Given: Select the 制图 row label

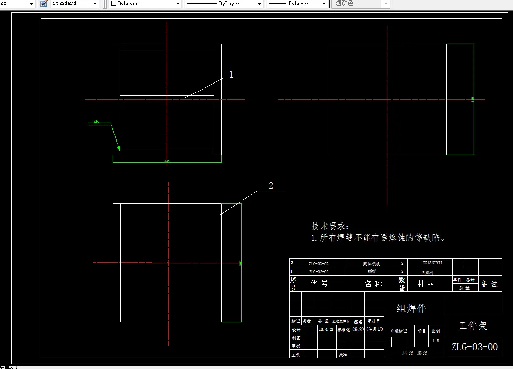Looking at the screenshot, I should coord(296,338).
